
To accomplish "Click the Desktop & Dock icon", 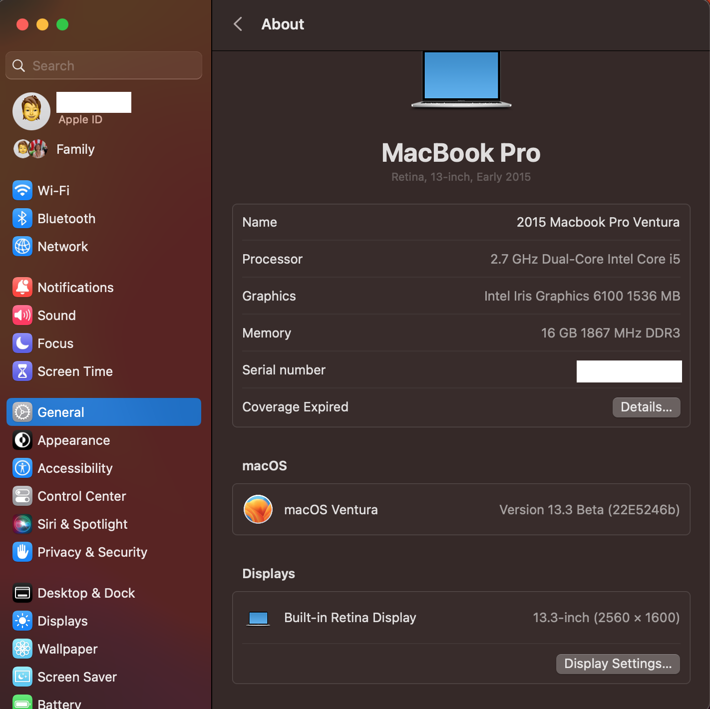I will (x=22, y=593).
